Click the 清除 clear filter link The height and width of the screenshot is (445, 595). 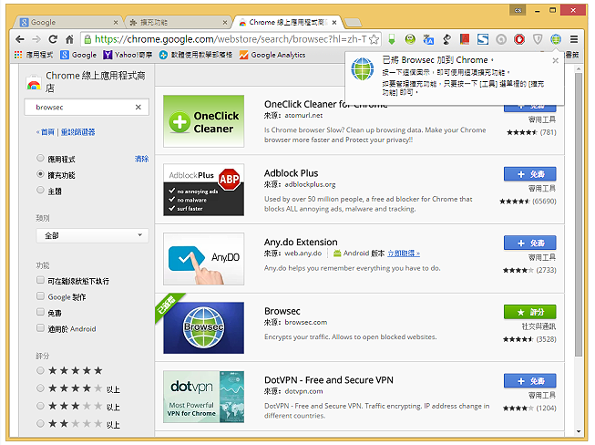point(141,159)
